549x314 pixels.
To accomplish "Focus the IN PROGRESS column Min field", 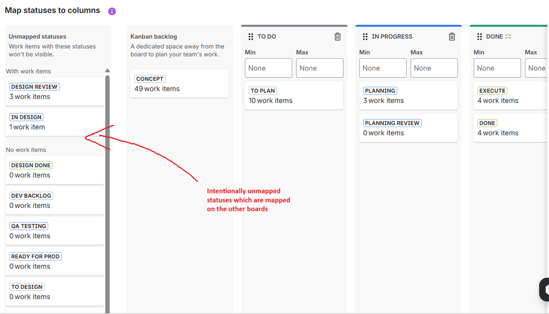I will point(382,68).
